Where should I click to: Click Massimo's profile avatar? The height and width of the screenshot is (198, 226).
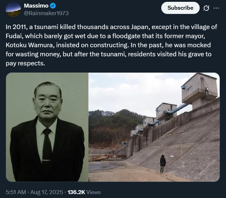click(13, 9)
